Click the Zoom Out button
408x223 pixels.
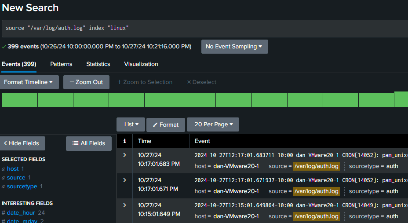pyautogui.click(x=86, y=82)
